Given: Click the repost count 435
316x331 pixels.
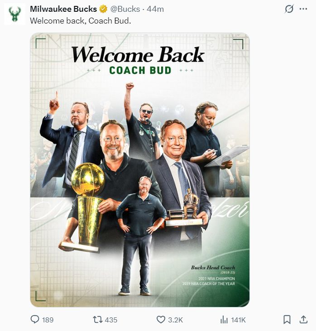Looking at the screenshot, I should tap(111, 320).
